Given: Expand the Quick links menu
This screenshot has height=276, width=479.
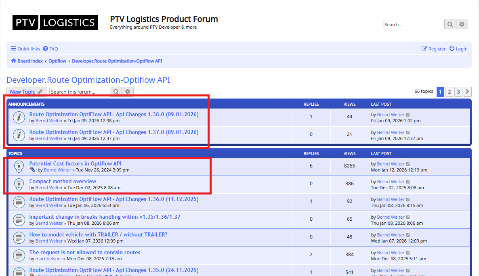Looking at the screenshot, I should [x=25, y=49].
